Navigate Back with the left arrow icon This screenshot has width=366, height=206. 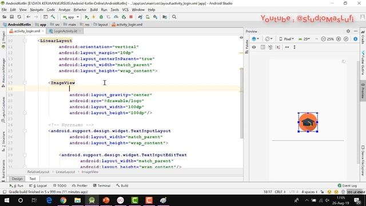click(x=29, y=17)
